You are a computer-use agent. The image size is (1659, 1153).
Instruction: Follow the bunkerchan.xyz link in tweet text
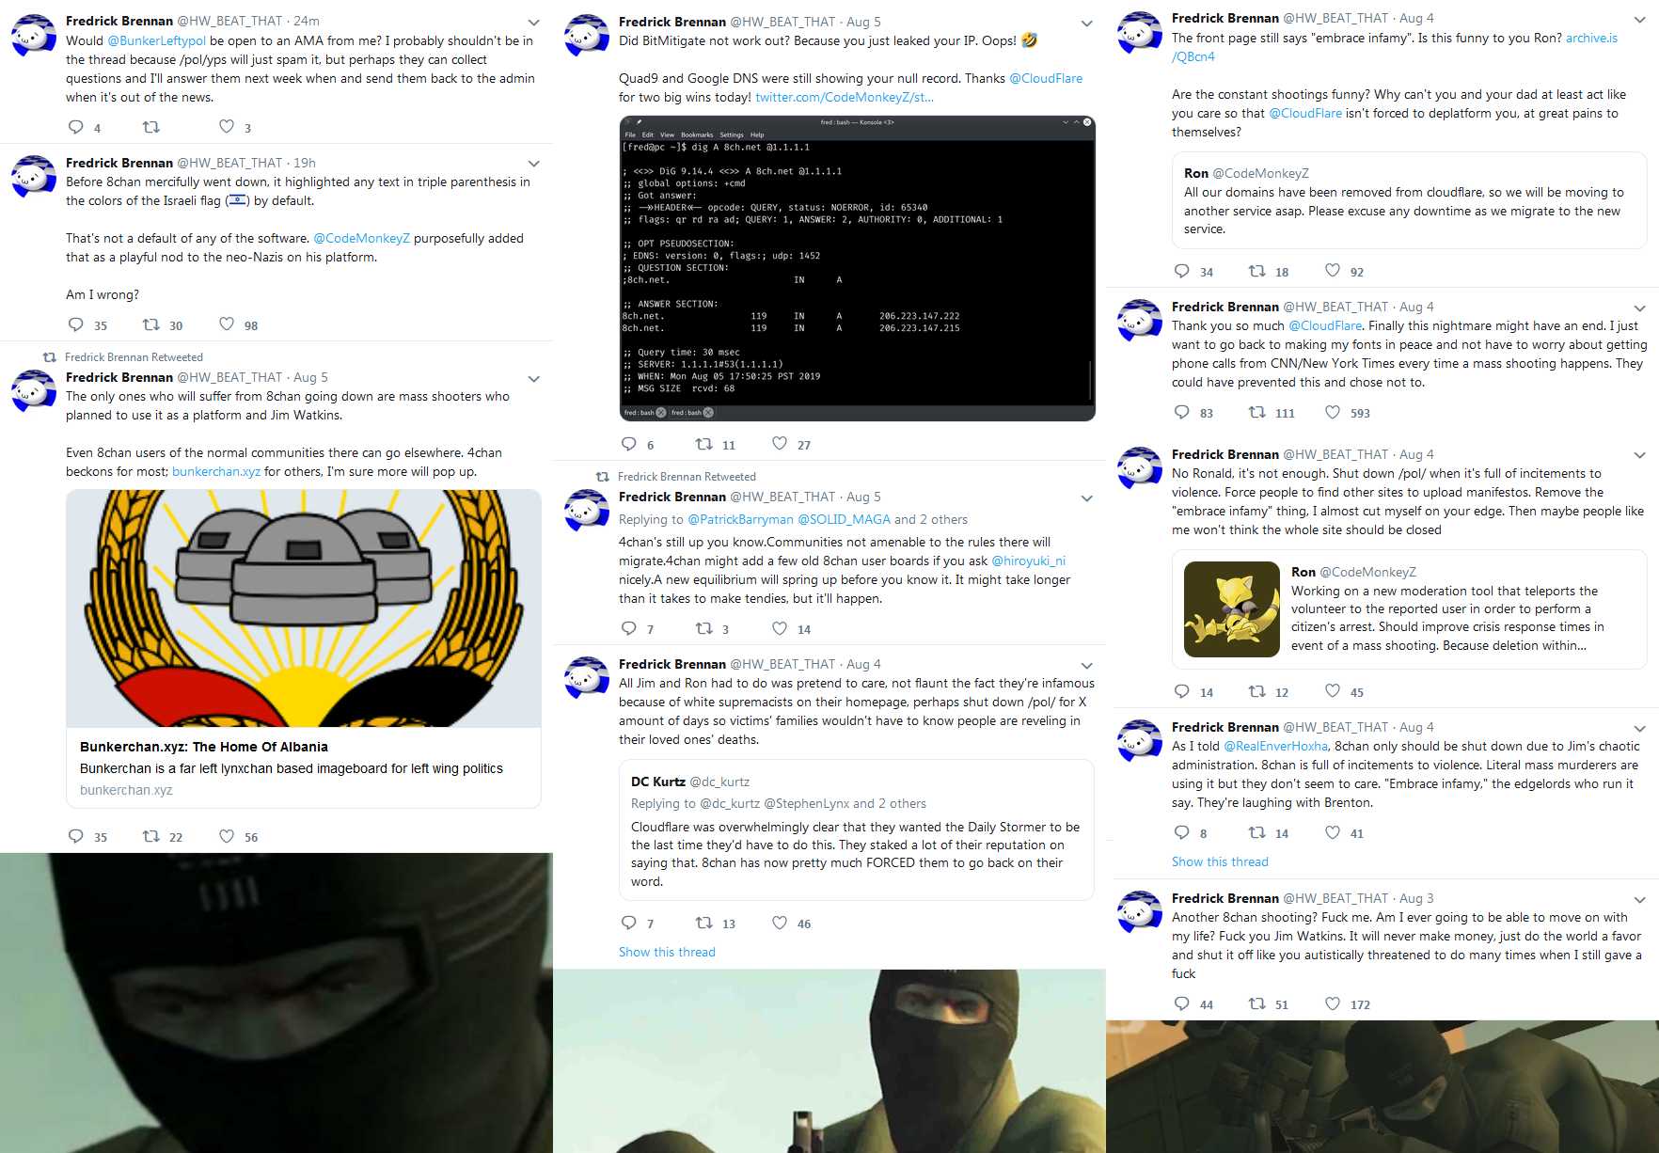pyautogui.click(x=216, y=471)
